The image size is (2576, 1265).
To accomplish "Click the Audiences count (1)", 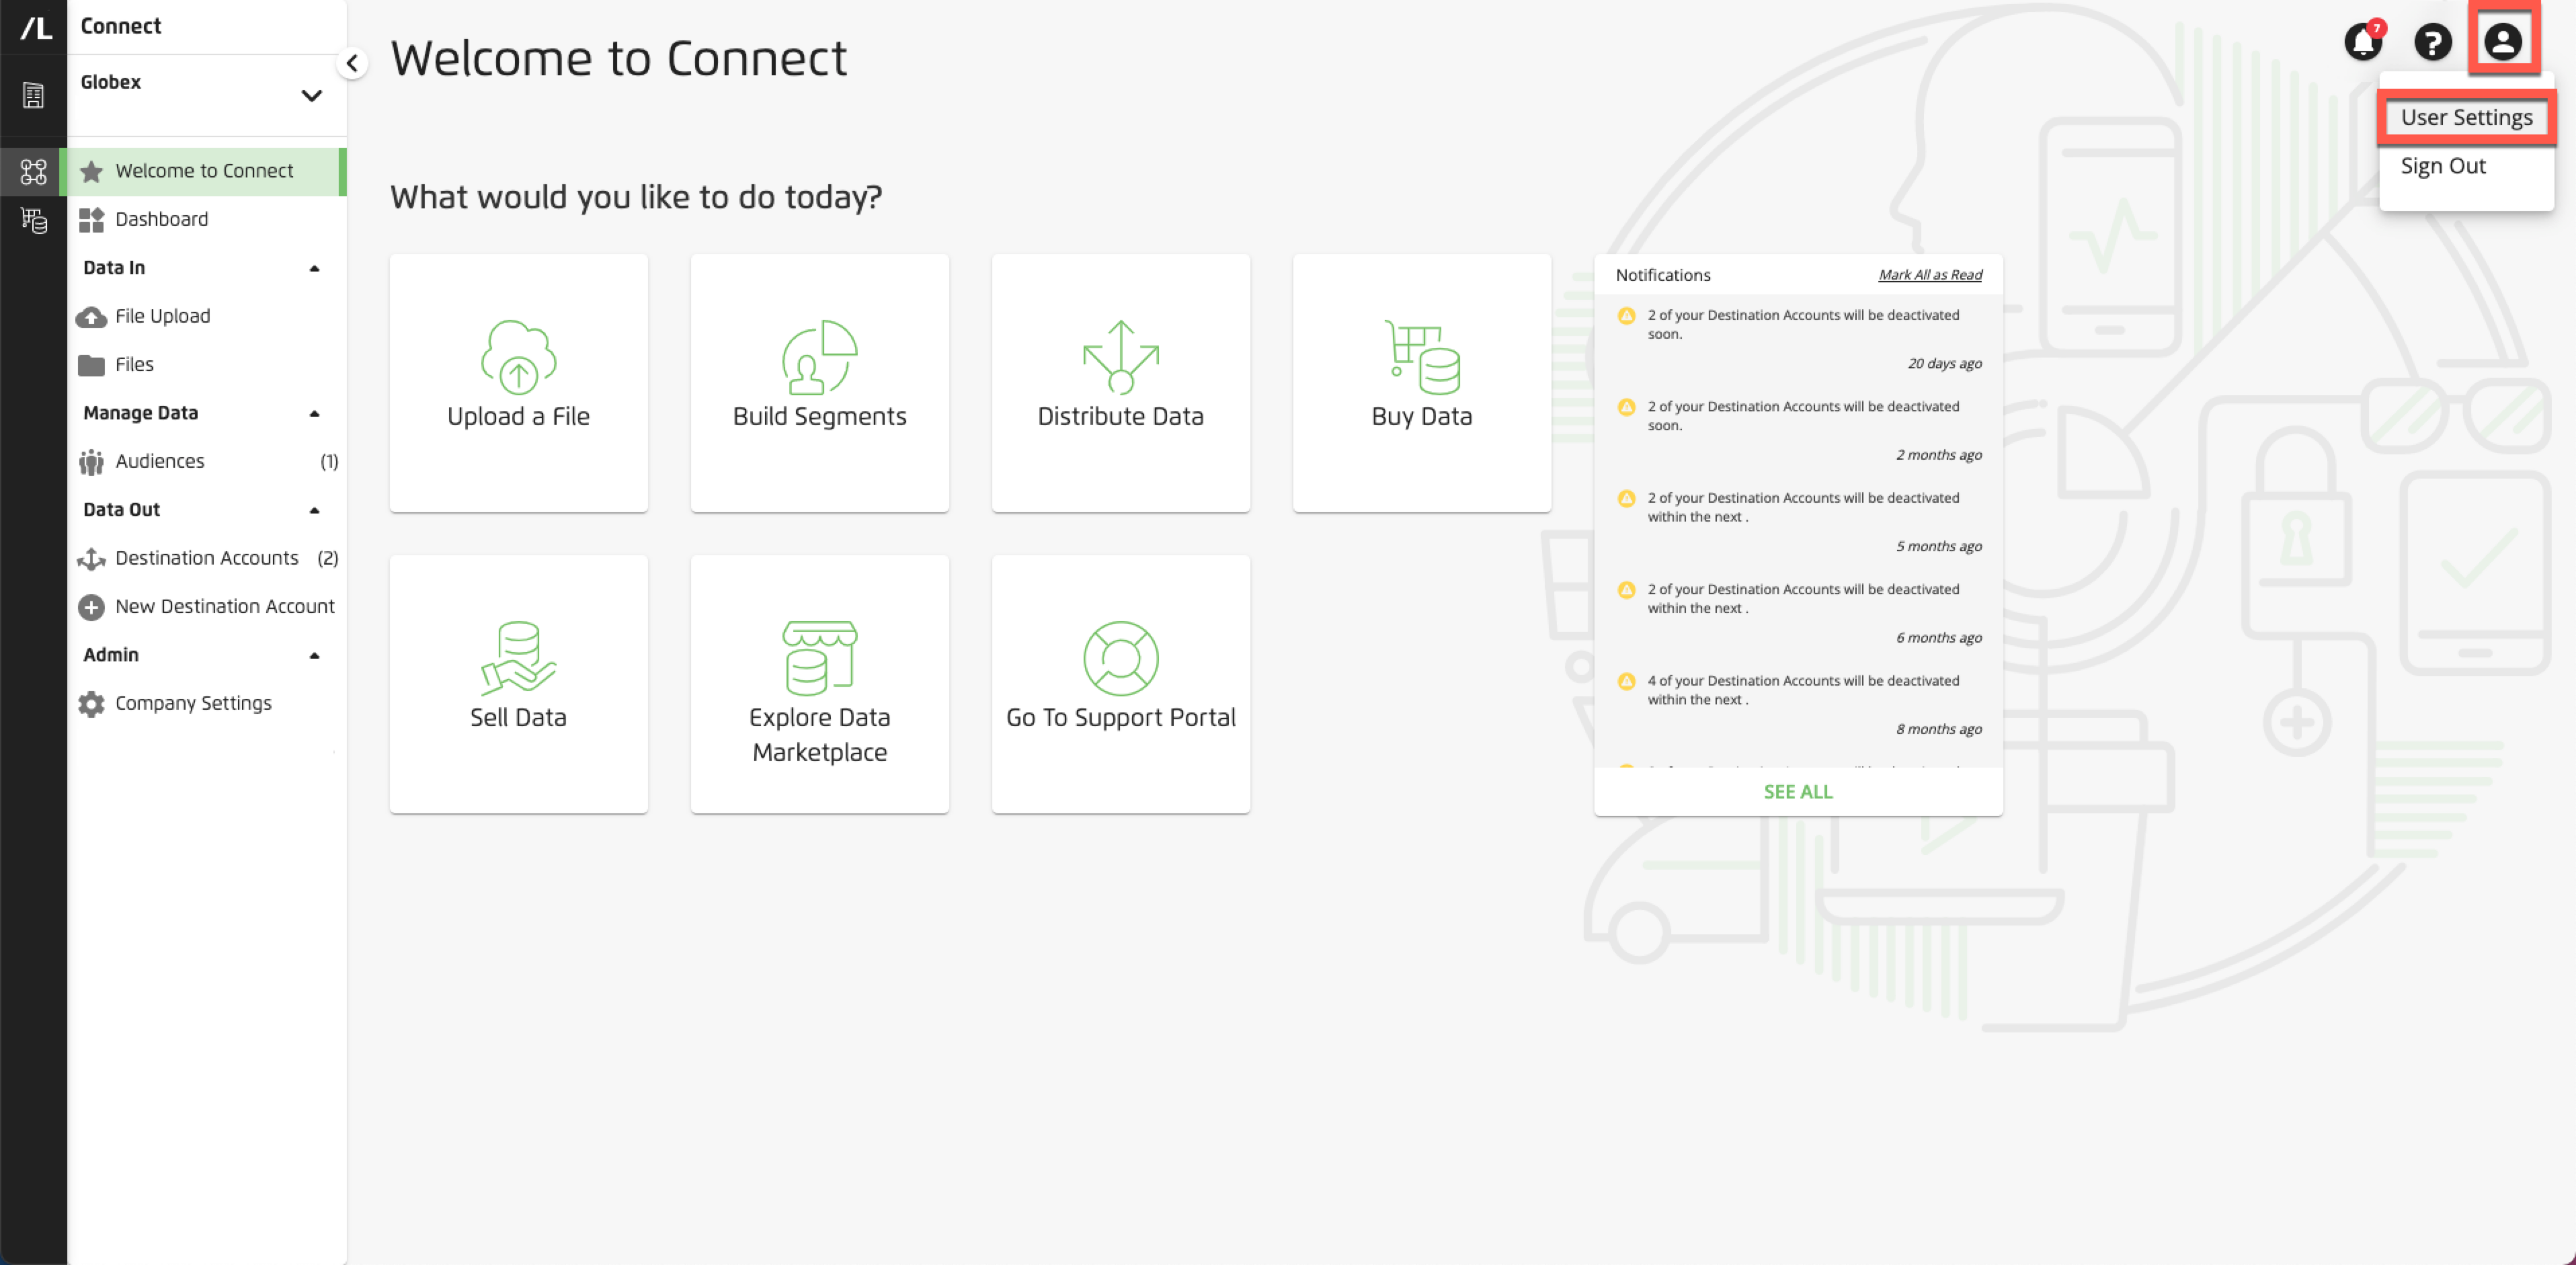I will tap(329, 462).
